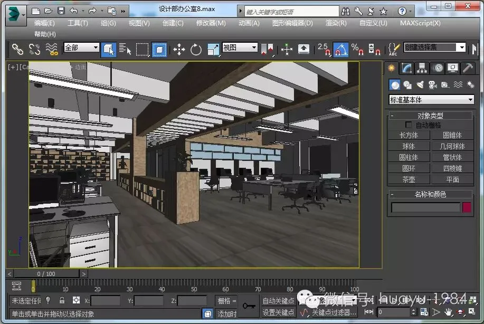Enable the 自动栅格 checkbox
484x324 pixels.
click(x=408, y=125)
